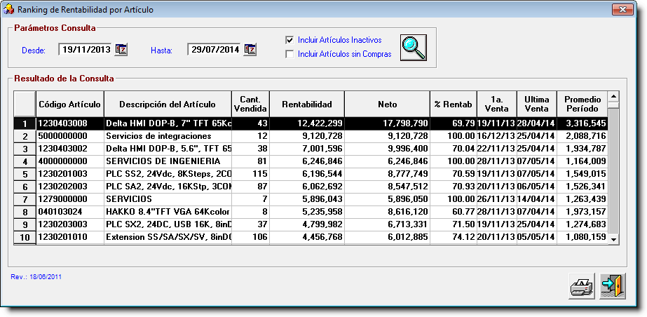Screen dimensions: 647x317
Task: Click Rentabilidad value 7,001,596
Action: 307,149
